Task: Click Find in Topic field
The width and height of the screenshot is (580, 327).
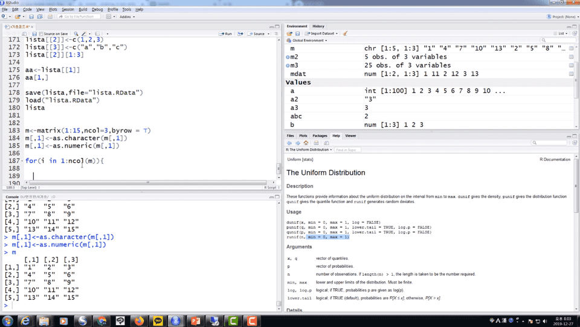Action: (x=347, y=150)
